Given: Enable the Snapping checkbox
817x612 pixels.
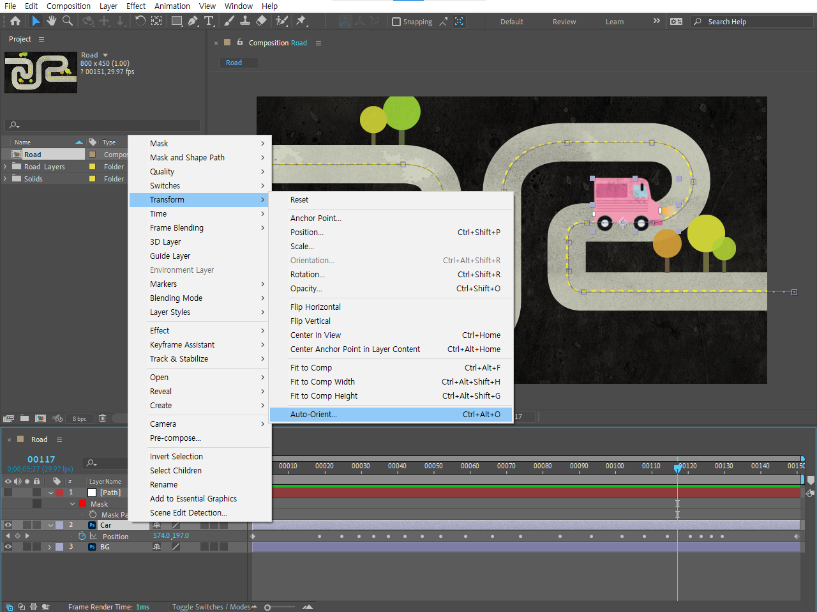Looking at the screenshot, I should point(396,22).
